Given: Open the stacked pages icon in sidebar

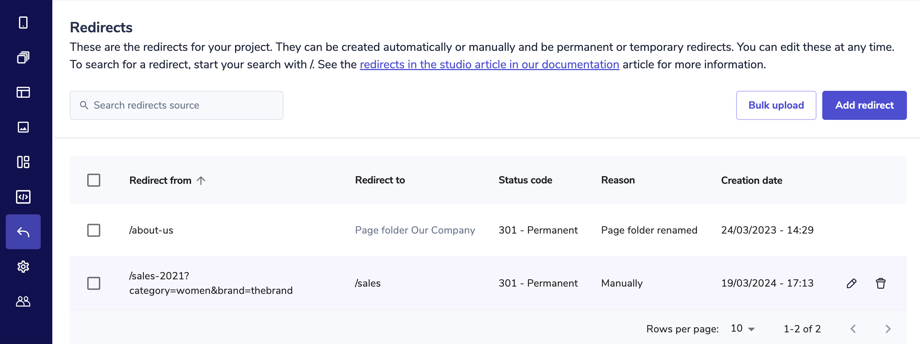Looking at the screenshot, I should (23, 57).
